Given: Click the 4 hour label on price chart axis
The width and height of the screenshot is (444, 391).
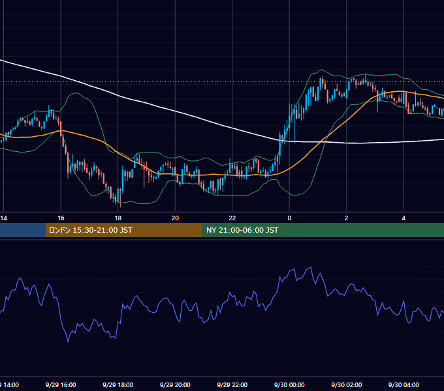Looking at the screenshot, I should (x=404, y=218).
